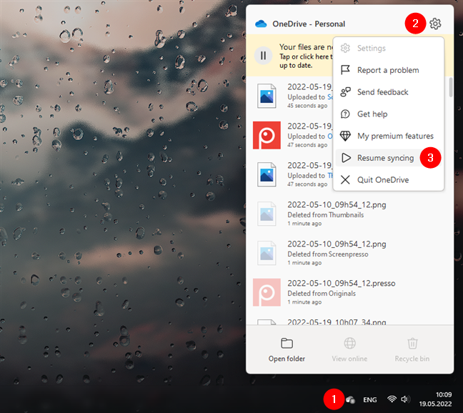Click the image file icon uploaded 45 seconds ago

pyautogui.click(x=267, y=96)
